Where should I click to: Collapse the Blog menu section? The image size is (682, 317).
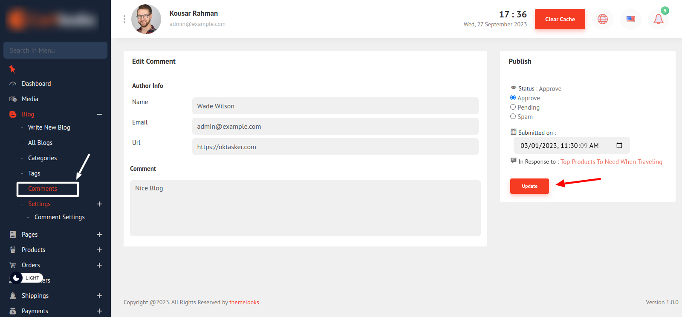(99, 114)
